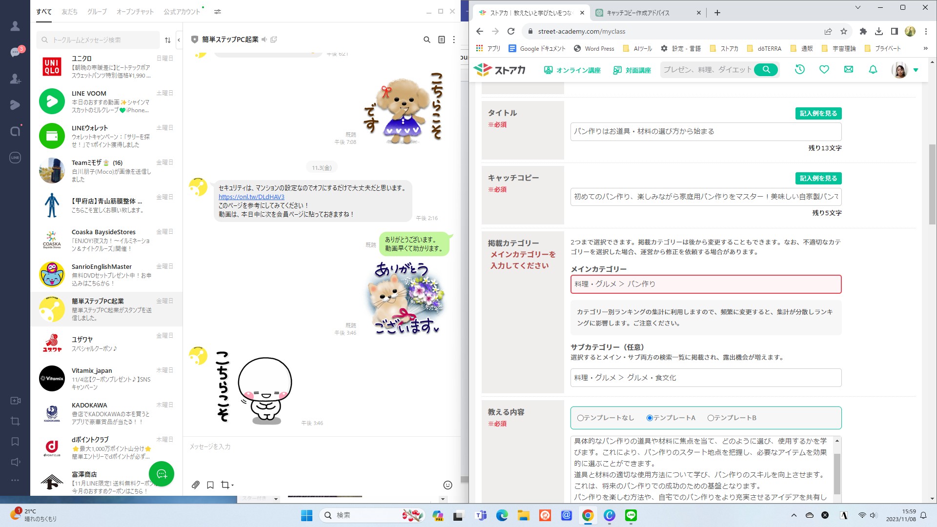Click LINE speaker notification sidebar icon
Screen dimensions: 937x527
15,462
